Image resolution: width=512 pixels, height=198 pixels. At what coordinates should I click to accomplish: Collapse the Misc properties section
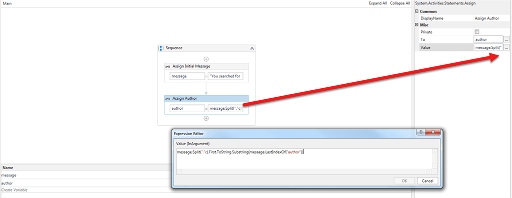tap(416, 25)
